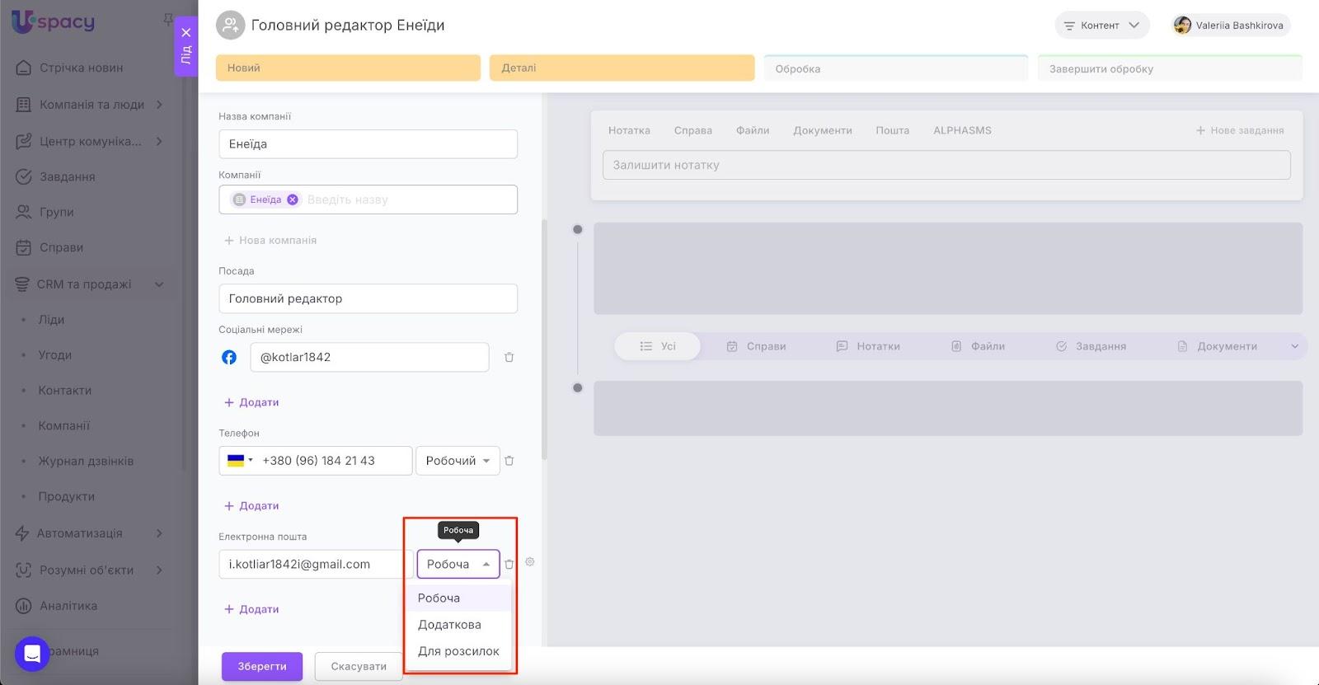Open the Робочий phone type dropdown
The image size is (1319, 685).
[458, 461]
